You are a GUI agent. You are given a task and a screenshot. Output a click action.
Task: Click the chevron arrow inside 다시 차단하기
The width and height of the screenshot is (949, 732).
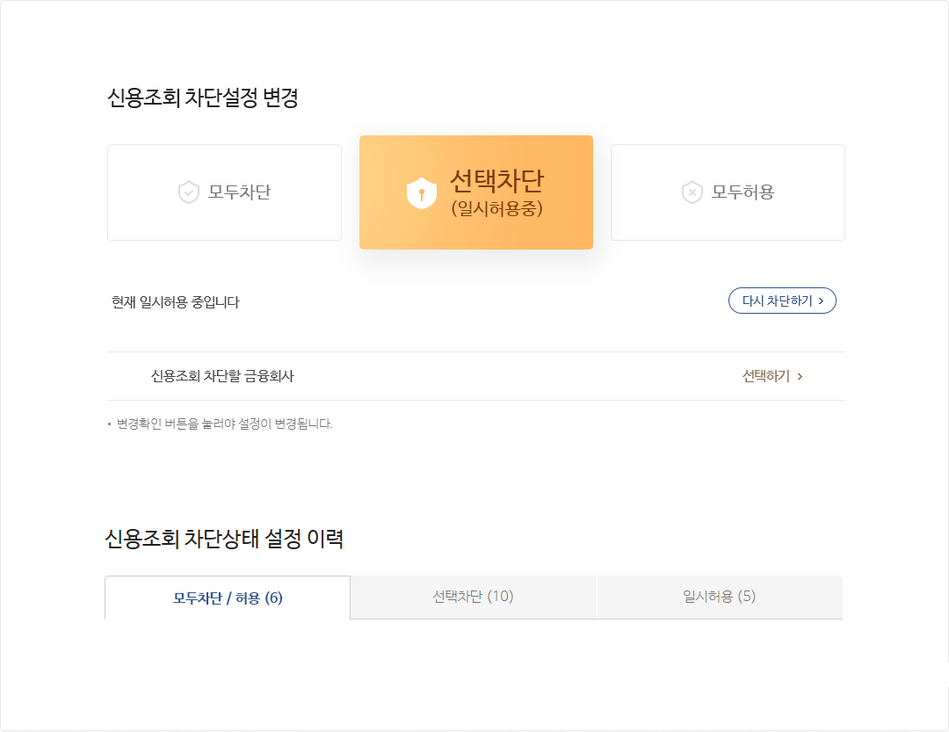coord(821,301)
